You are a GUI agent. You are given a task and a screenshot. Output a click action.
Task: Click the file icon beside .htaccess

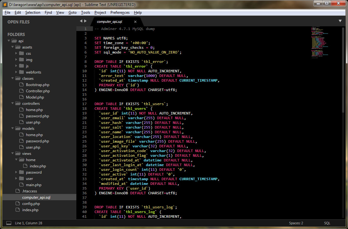[18, 191]
